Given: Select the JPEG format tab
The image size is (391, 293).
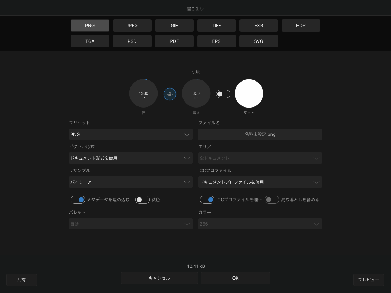Looking at the screenshot, I should point(132,26).
